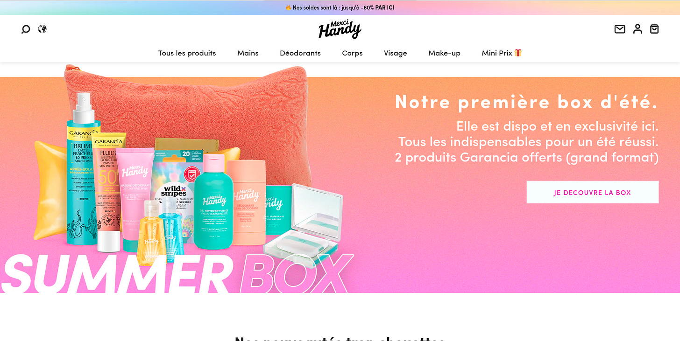680x341 pixels.
Task: Click the gift icon beside Mini Prix
Action: coord(518,53)
